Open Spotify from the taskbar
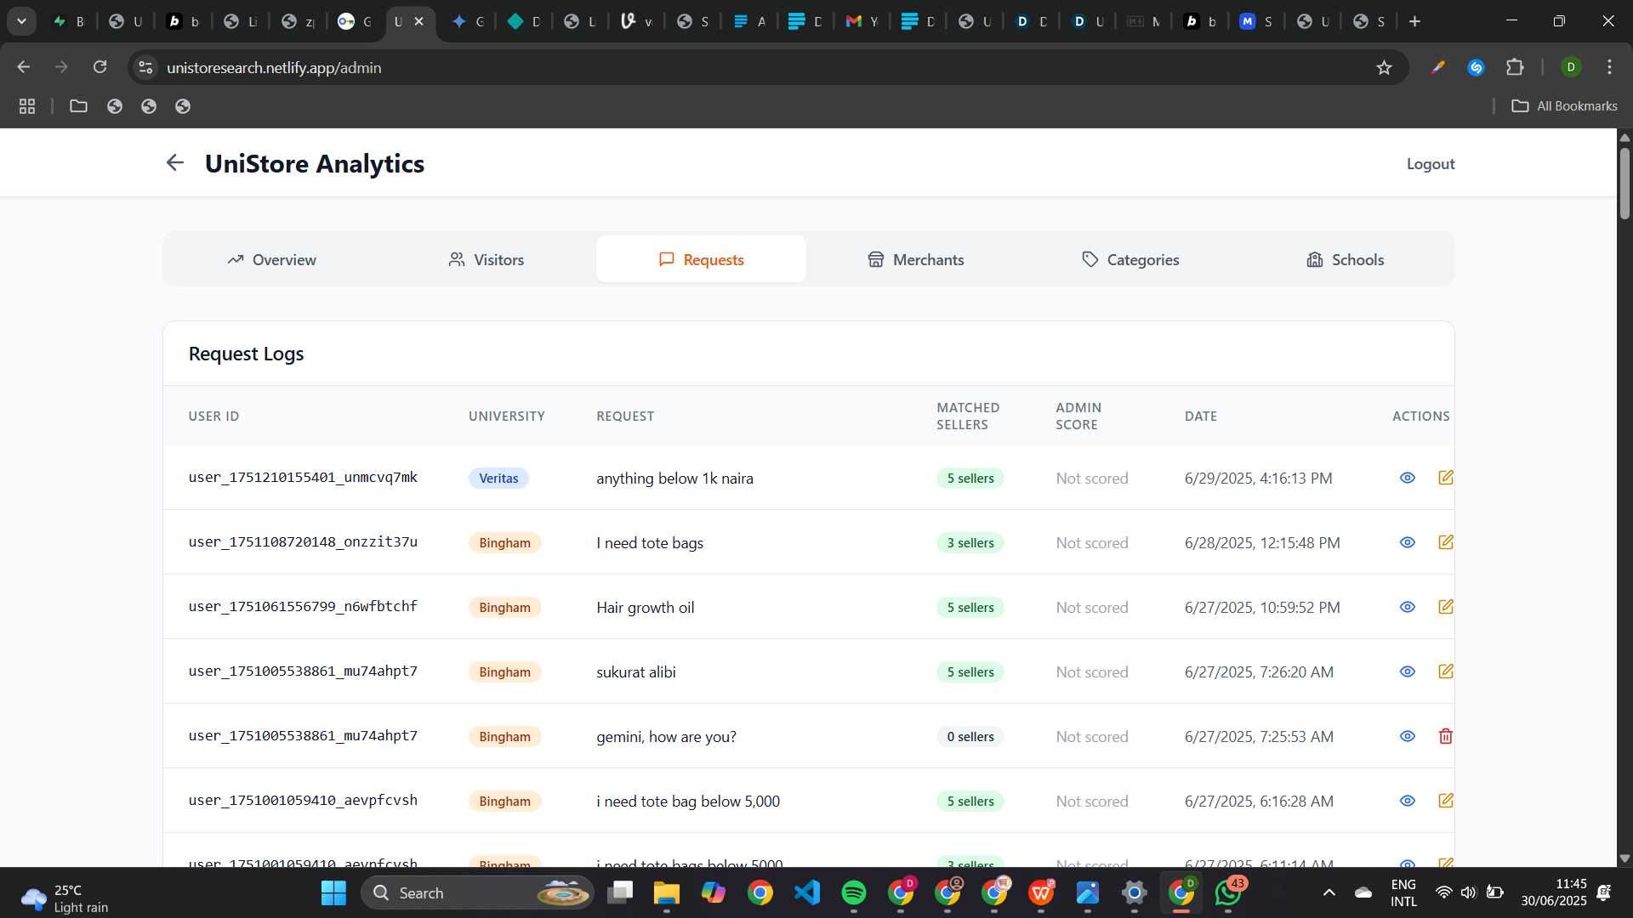1633x918 pixels. coord(853,892)
